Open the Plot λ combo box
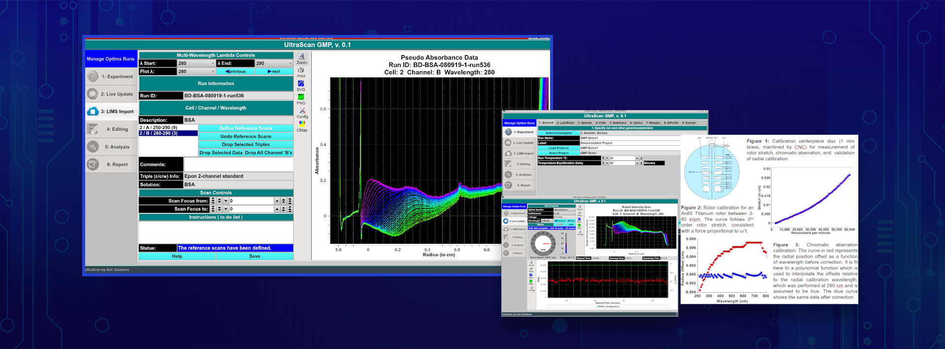The height and width of the screenshot is (349, 945). 196,72
